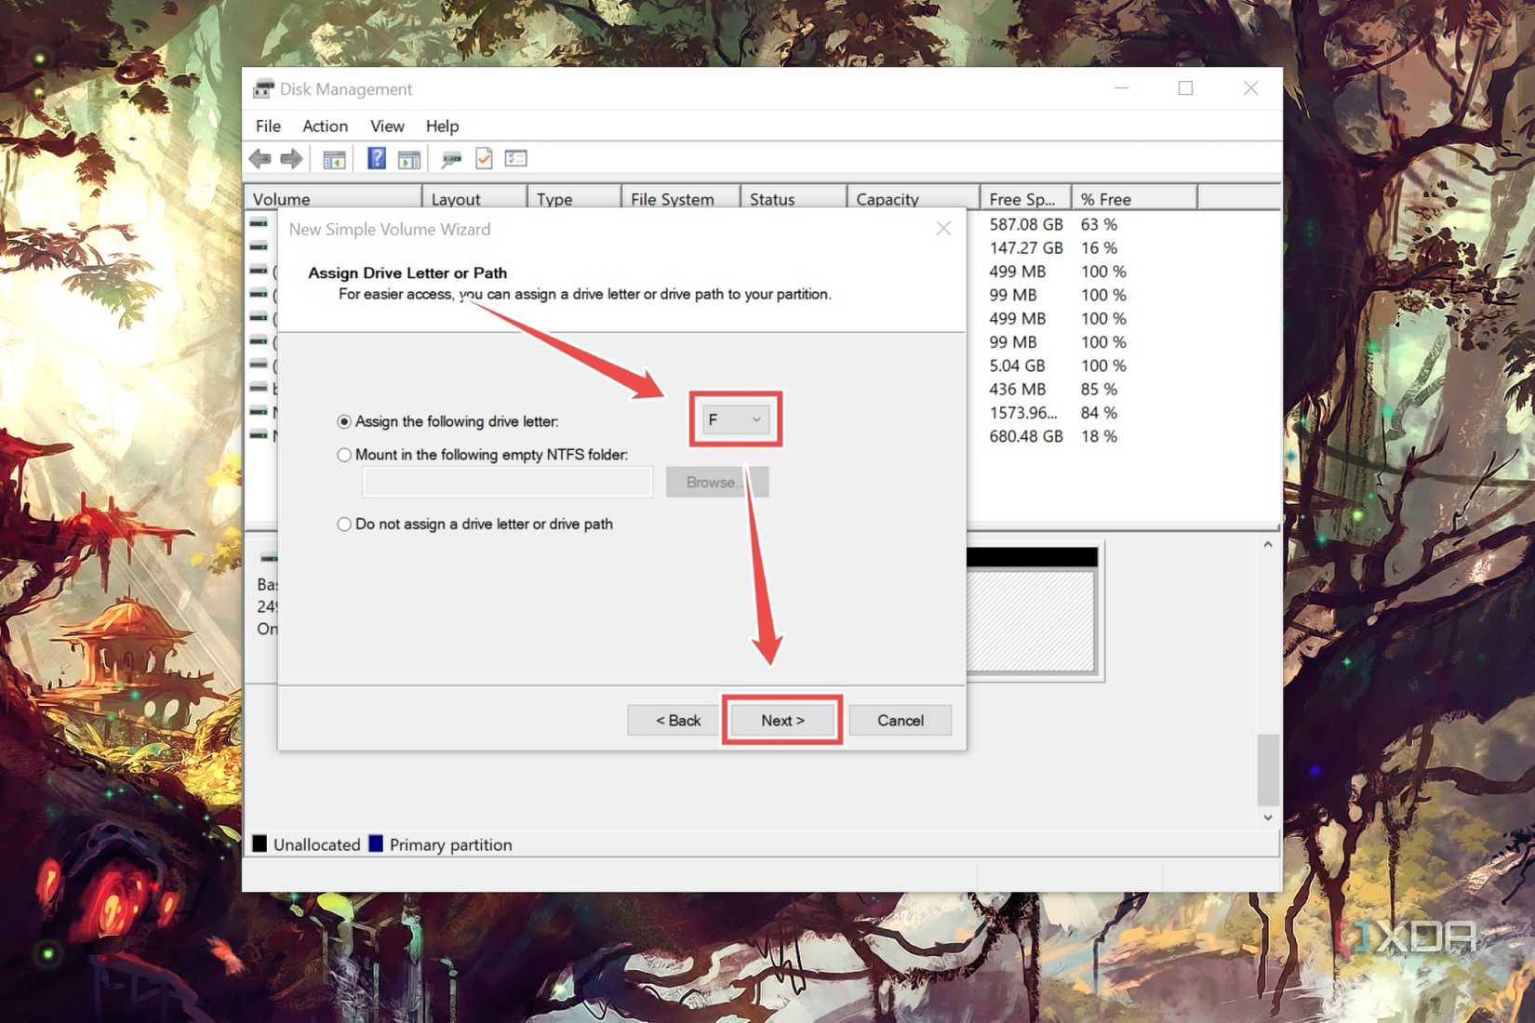Screen dimensions: 1535x1023
Task: Click the disabled Browse button
Action: pyautogui.click(x=717, y=482)
